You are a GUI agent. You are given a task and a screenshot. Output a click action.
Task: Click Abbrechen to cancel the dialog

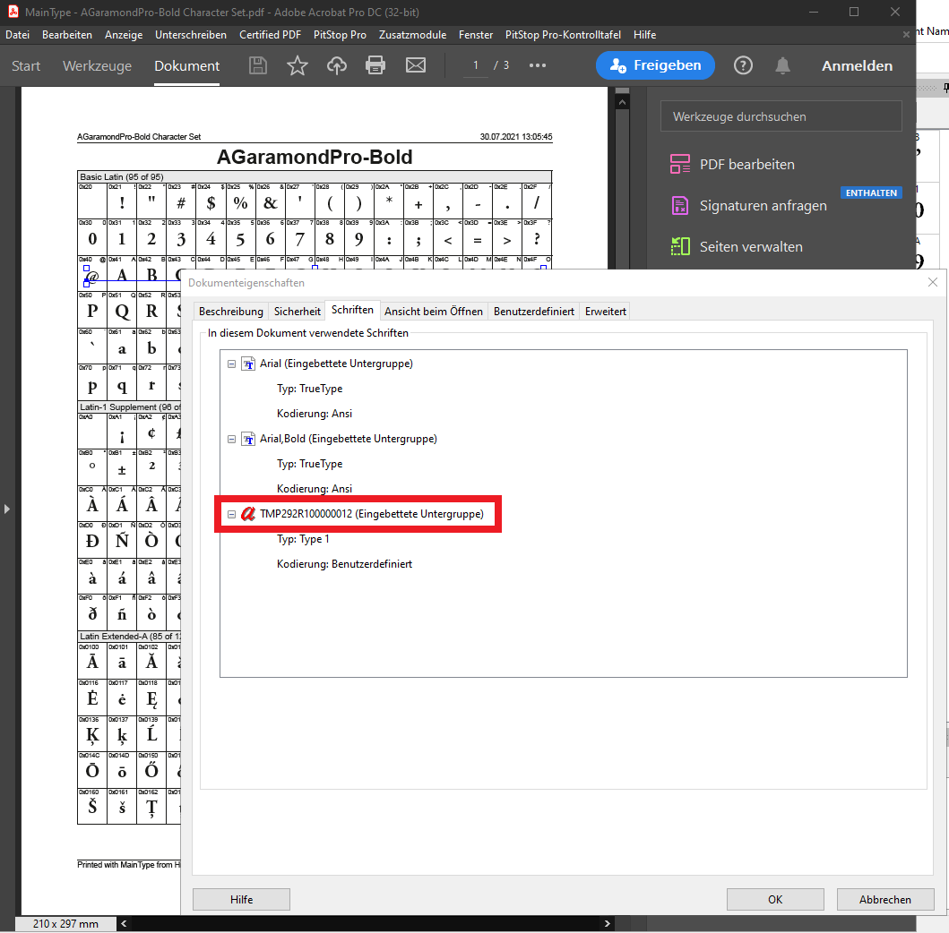click(x=884, y=899)
